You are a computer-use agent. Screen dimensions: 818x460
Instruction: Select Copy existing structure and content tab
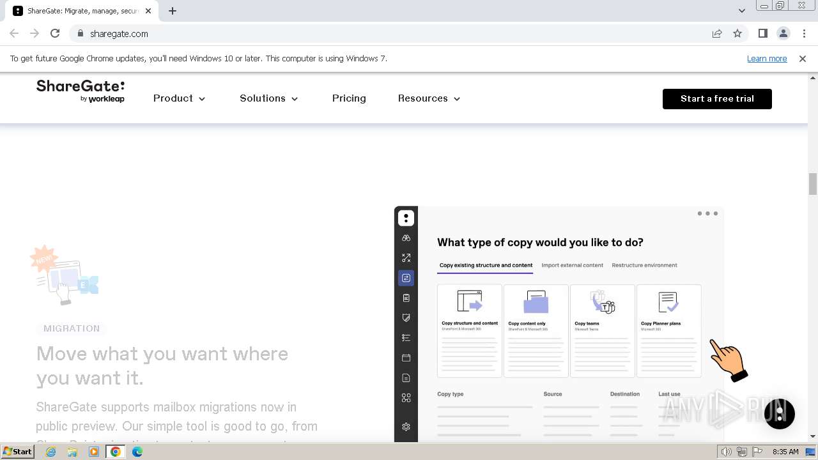click(x=486, y=265)
